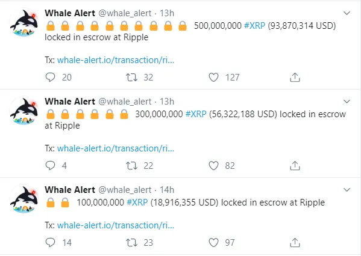
Task: Share the 100,000,000 XRP tweet
Action: click(x=295, y=242)
